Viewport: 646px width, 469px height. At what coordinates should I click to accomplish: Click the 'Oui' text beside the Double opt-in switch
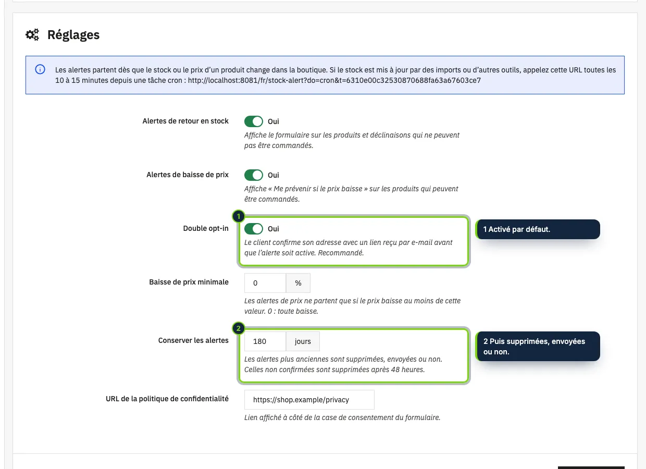[274, 229]
